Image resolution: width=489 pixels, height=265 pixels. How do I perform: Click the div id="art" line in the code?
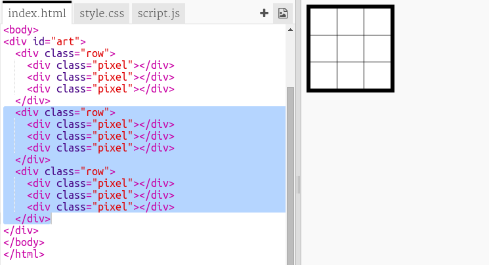[45, 41]
